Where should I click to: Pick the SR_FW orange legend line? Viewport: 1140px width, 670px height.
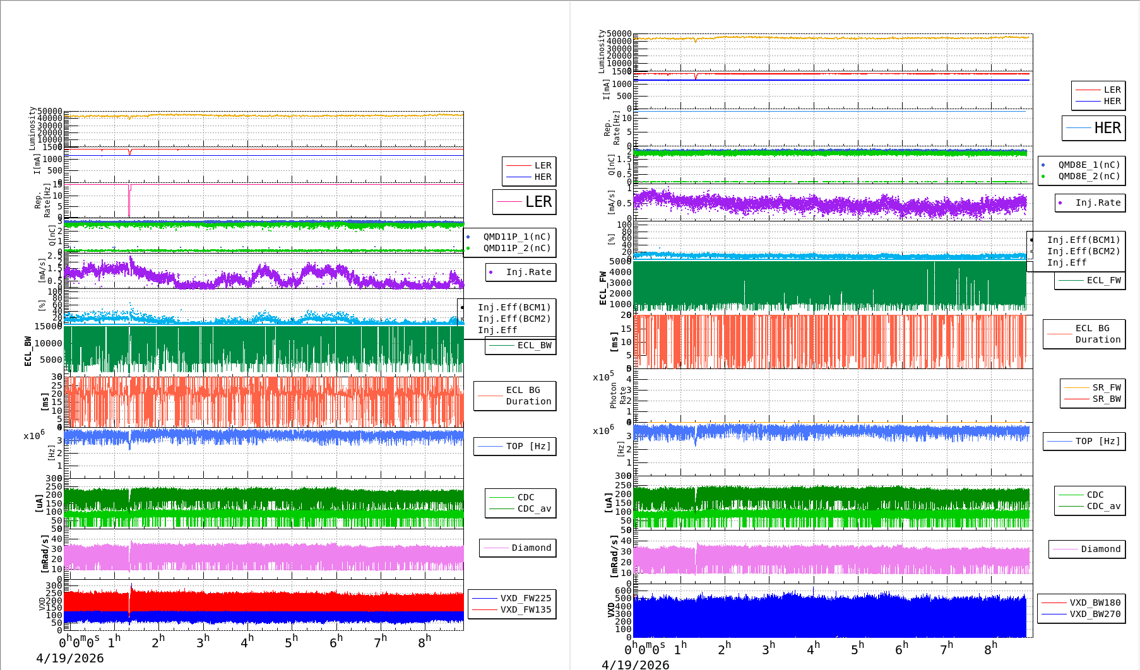(1076, 387)
